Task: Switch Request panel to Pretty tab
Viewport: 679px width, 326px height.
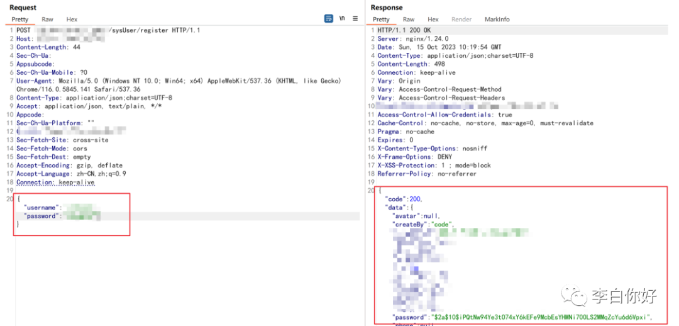Action: 20,19
